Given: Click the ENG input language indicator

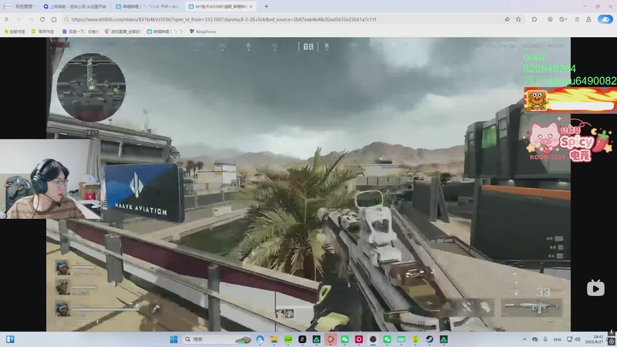Looking at the screenshot, I should [x=557, y=339].
